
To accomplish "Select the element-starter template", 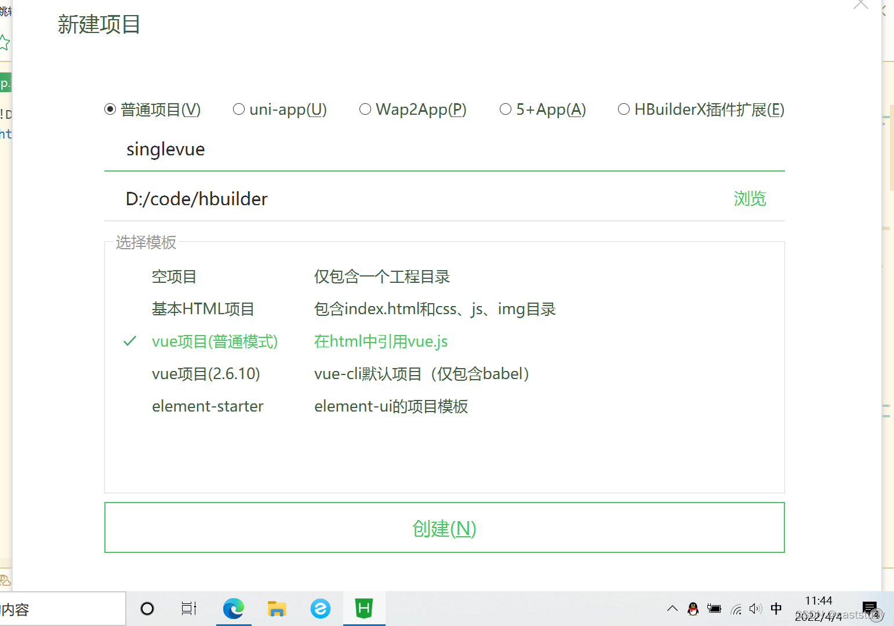I will (208, 406).
